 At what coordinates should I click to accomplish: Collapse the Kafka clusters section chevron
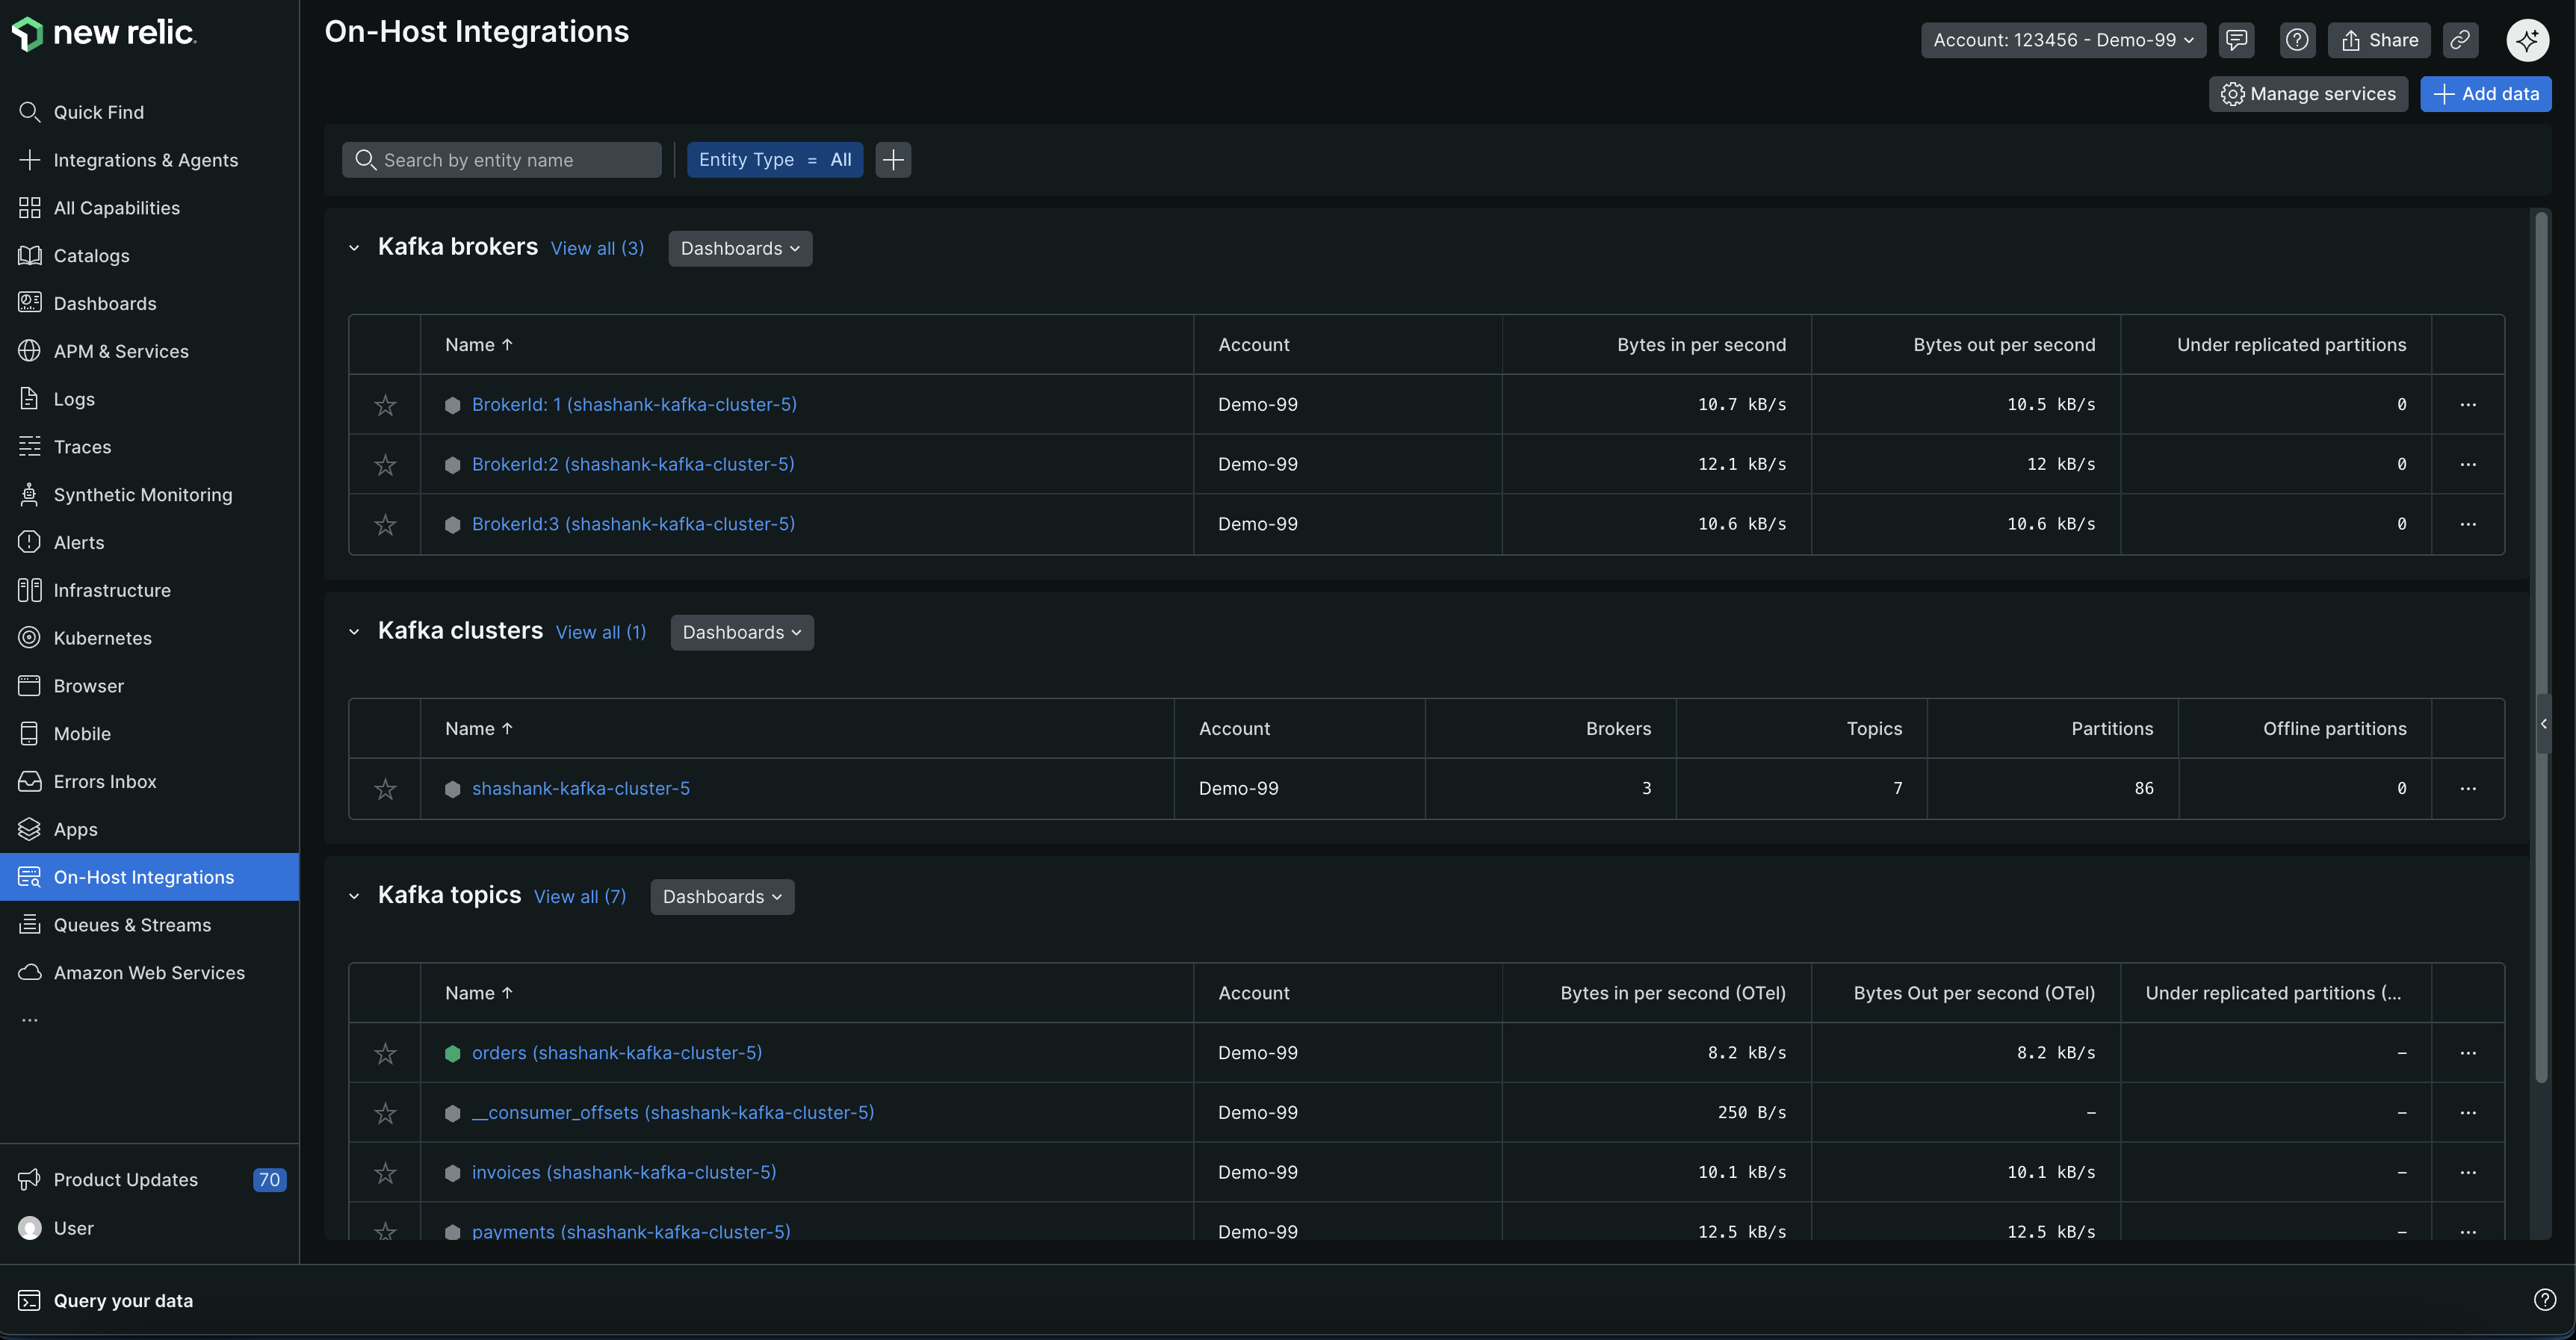[x=354, y=632]
